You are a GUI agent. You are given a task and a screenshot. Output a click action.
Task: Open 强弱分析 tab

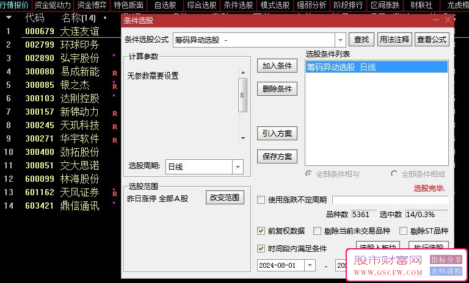click(x=311, y=5)
